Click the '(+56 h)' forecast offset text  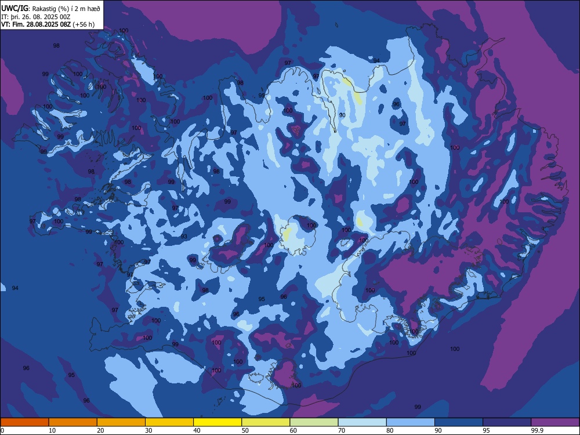point(84,24)
